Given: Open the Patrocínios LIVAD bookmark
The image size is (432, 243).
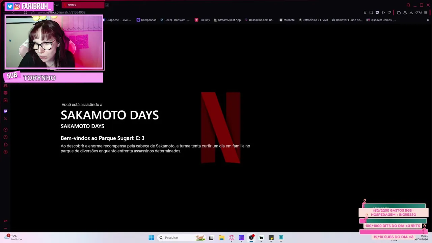Looking at the screenshot, I should click(313, 20).
